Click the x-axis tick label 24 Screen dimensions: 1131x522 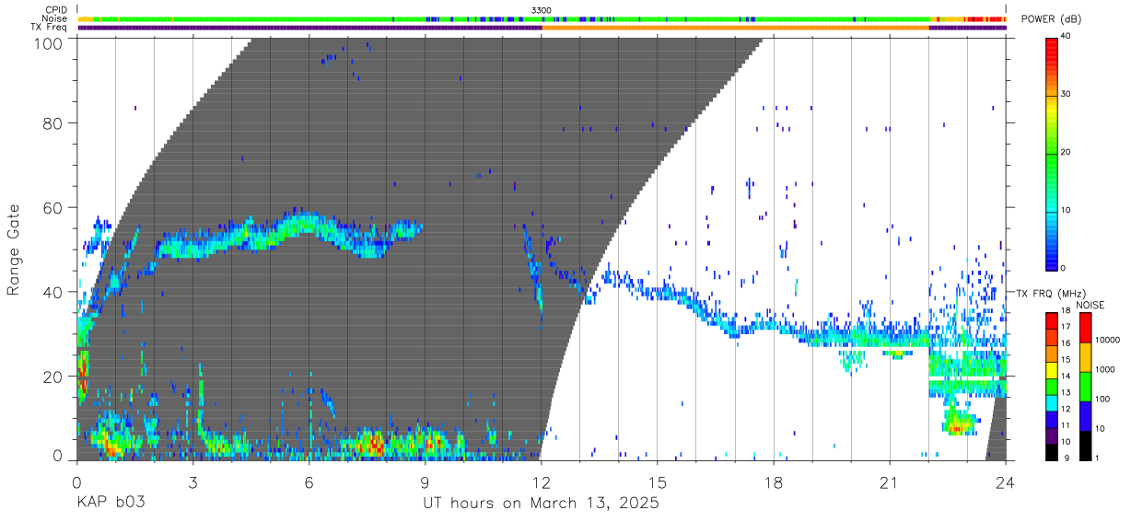pyautogui.click(x=1005, y=482)
